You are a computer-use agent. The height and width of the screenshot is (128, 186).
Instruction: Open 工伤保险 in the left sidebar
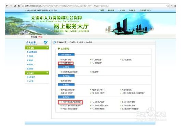point(30,56)
